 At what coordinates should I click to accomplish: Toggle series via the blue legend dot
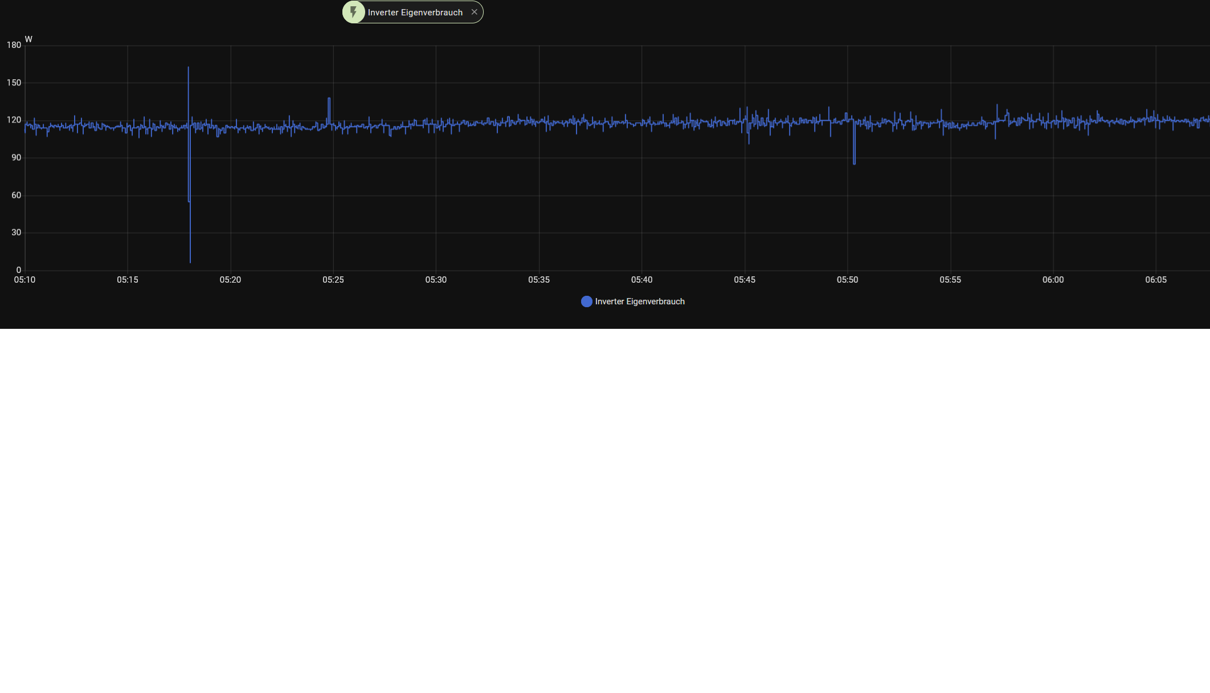(x=586, y=301)
